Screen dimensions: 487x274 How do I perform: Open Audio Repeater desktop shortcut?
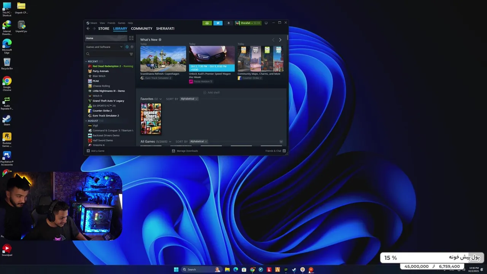(x=7, y=103)
